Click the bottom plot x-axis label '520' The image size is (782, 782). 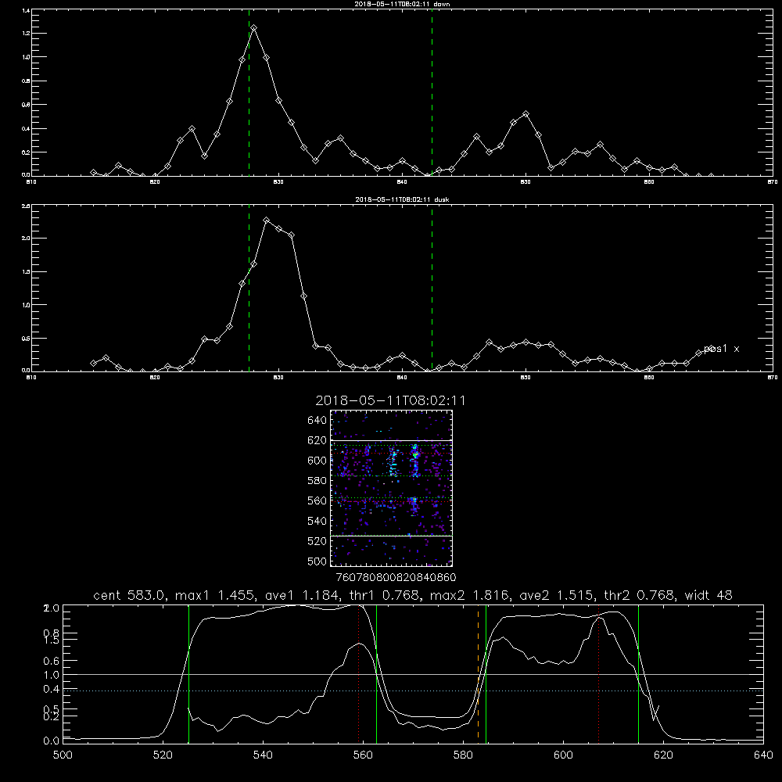click(x=163, y=755)
